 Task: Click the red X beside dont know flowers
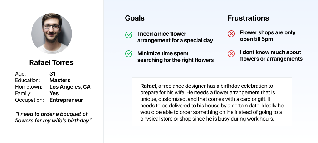[231, 54]
